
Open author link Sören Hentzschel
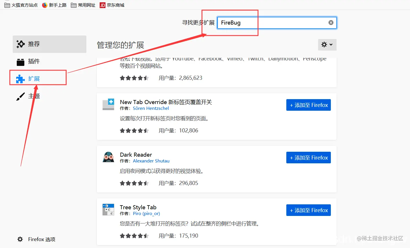tap(151, 108)
